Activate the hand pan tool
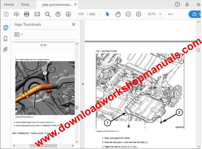The height and width of the screenshot is (149, 202). (118, 14)
